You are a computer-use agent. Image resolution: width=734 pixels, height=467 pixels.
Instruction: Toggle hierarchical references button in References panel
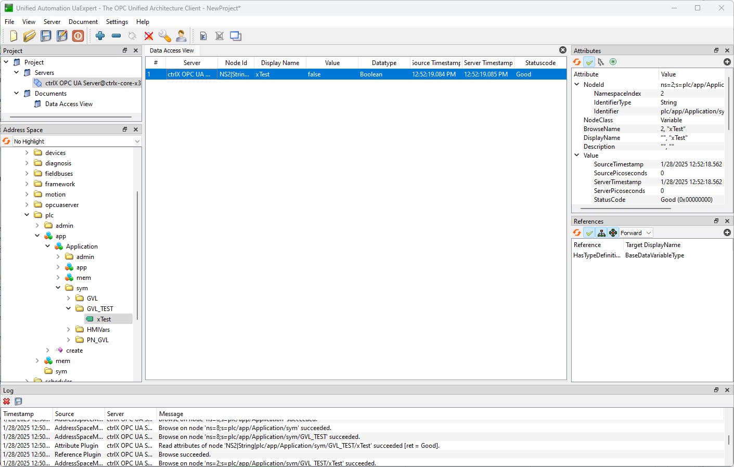[601, 233]
